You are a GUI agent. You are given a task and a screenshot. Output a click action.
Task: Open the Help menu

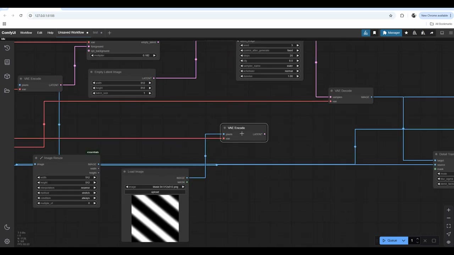point(50,33)
